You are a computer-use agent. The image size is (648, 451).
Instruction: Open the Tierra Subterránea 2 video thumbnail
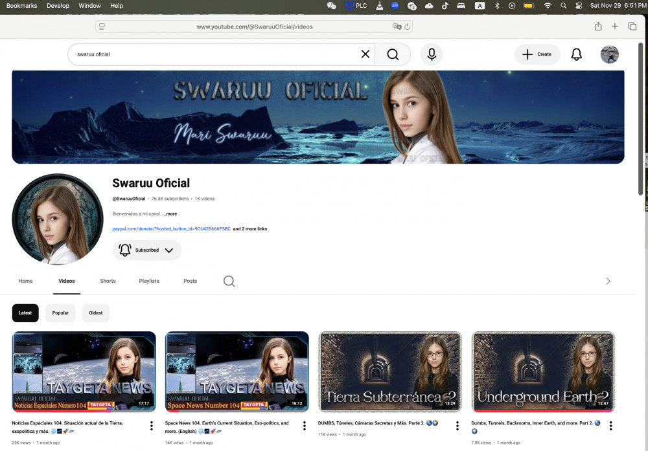(x=389, y=371)
